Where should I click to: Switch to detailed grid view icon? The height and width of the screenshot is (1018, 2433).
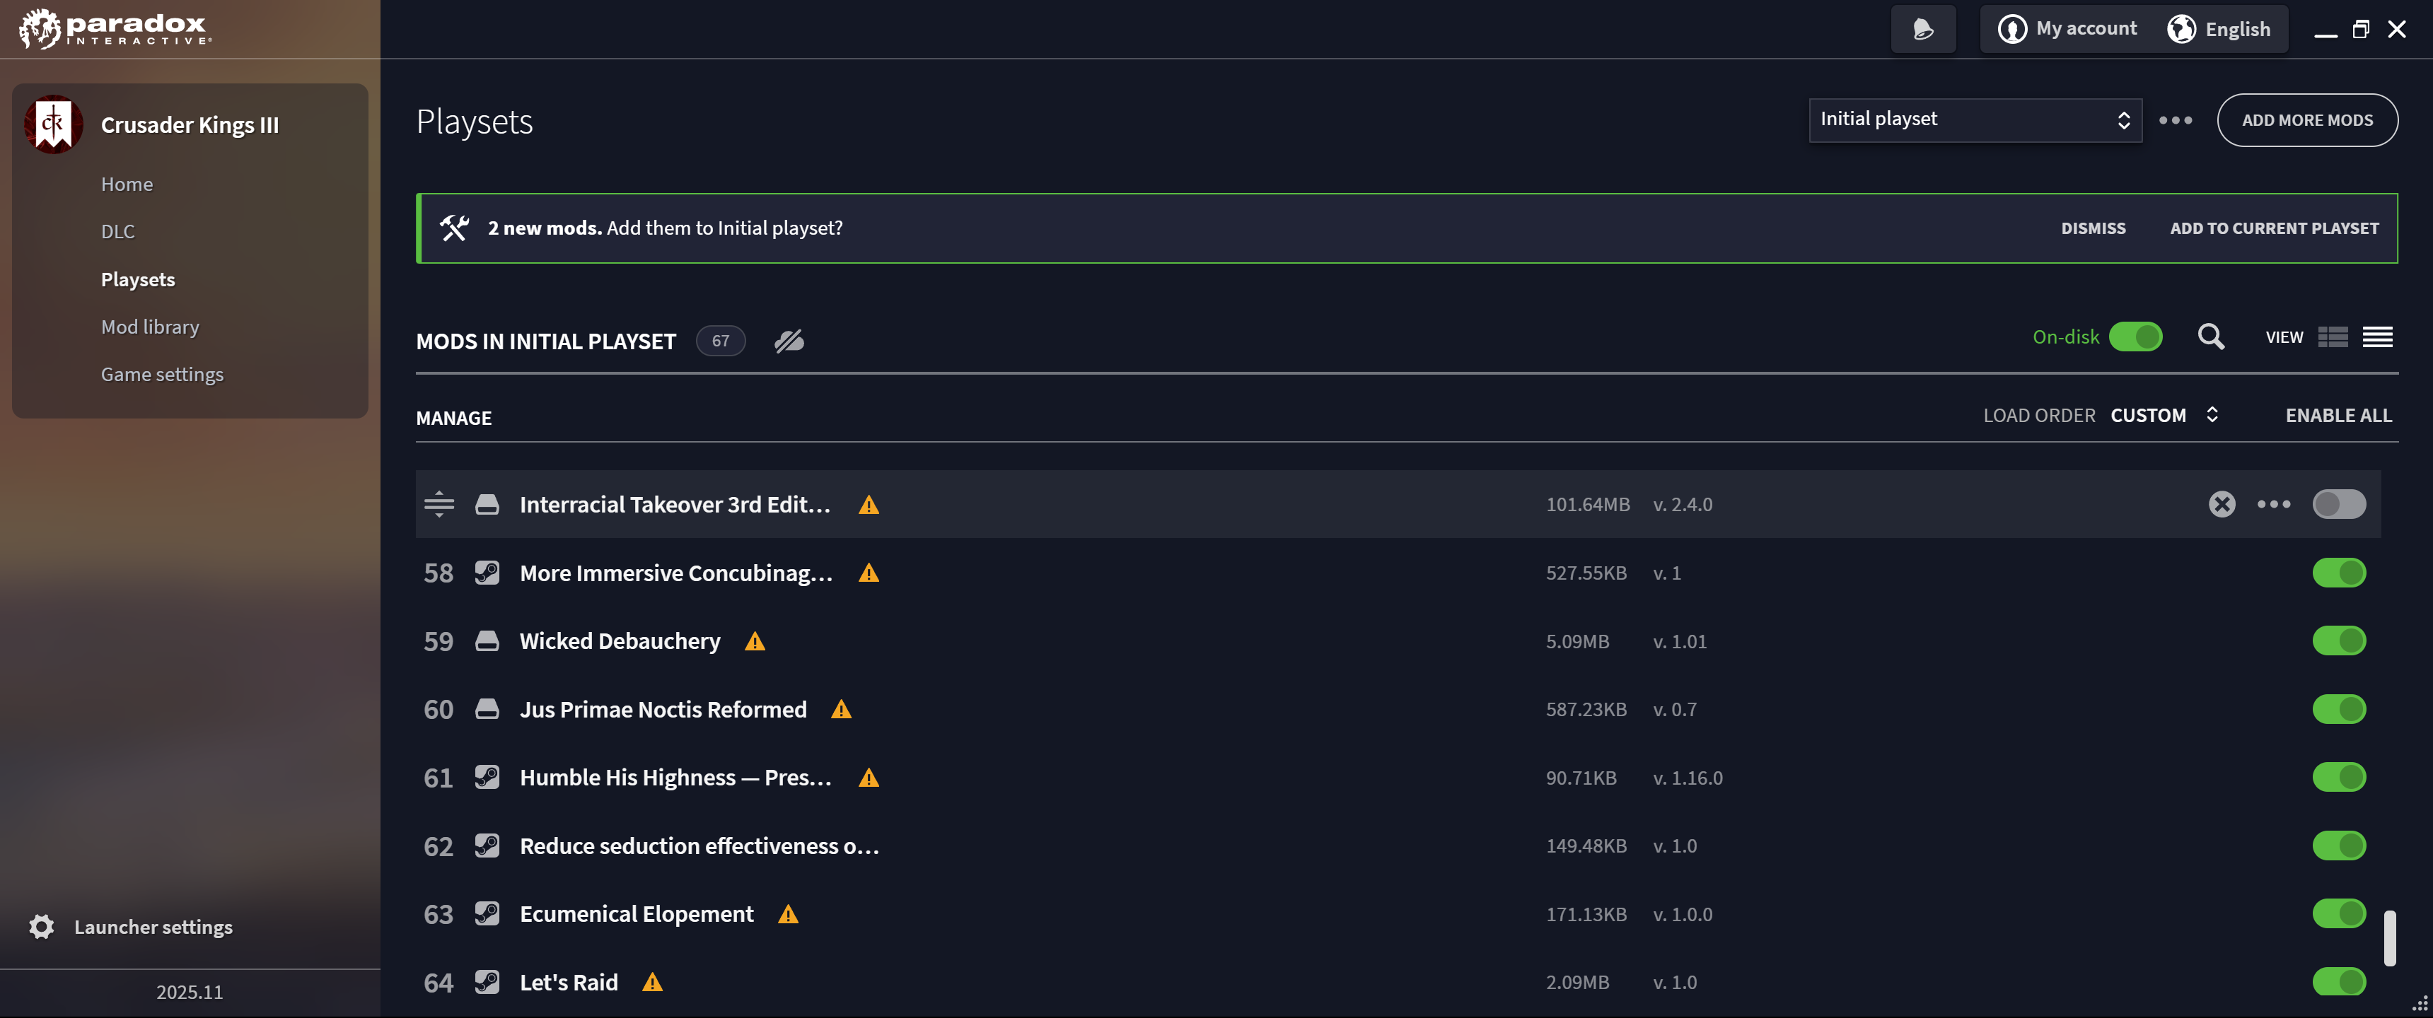[2333, 337]
